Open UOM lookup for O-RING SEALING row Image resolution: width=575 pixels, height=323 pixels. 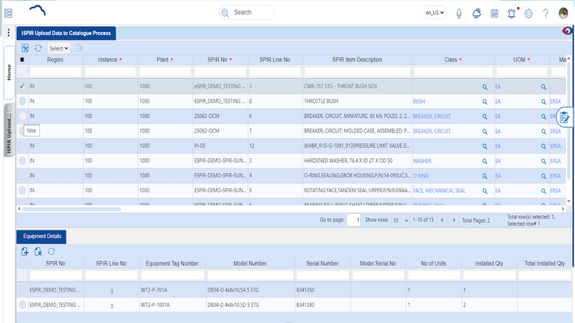pos(544,176)
